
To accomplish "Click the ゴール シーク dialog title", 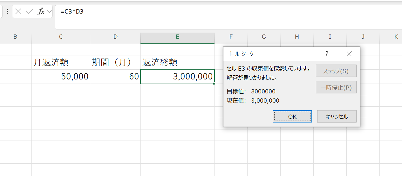I will click(240, 54).
